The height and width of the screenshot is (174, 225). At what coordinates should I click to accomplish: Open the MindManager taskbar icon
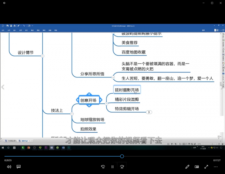coord(52,148)
